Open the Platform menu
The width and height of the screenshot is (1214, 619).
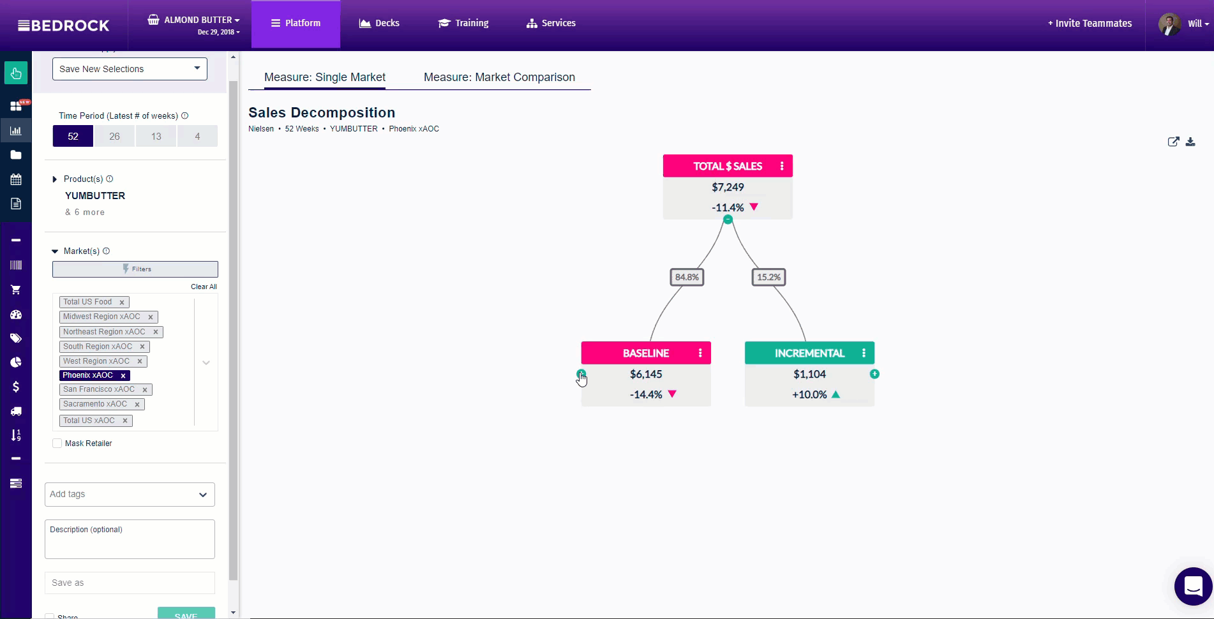click(x=296, y=24)
